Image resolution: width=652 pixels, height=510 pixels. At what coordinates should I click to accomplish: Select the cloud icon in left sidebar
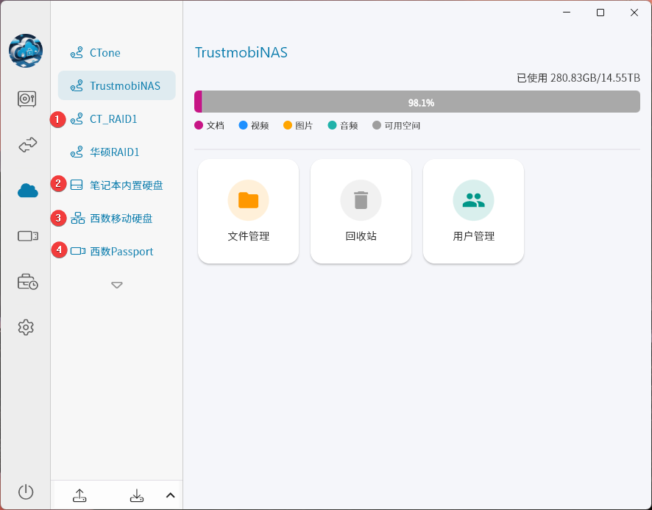coord(27,191)
